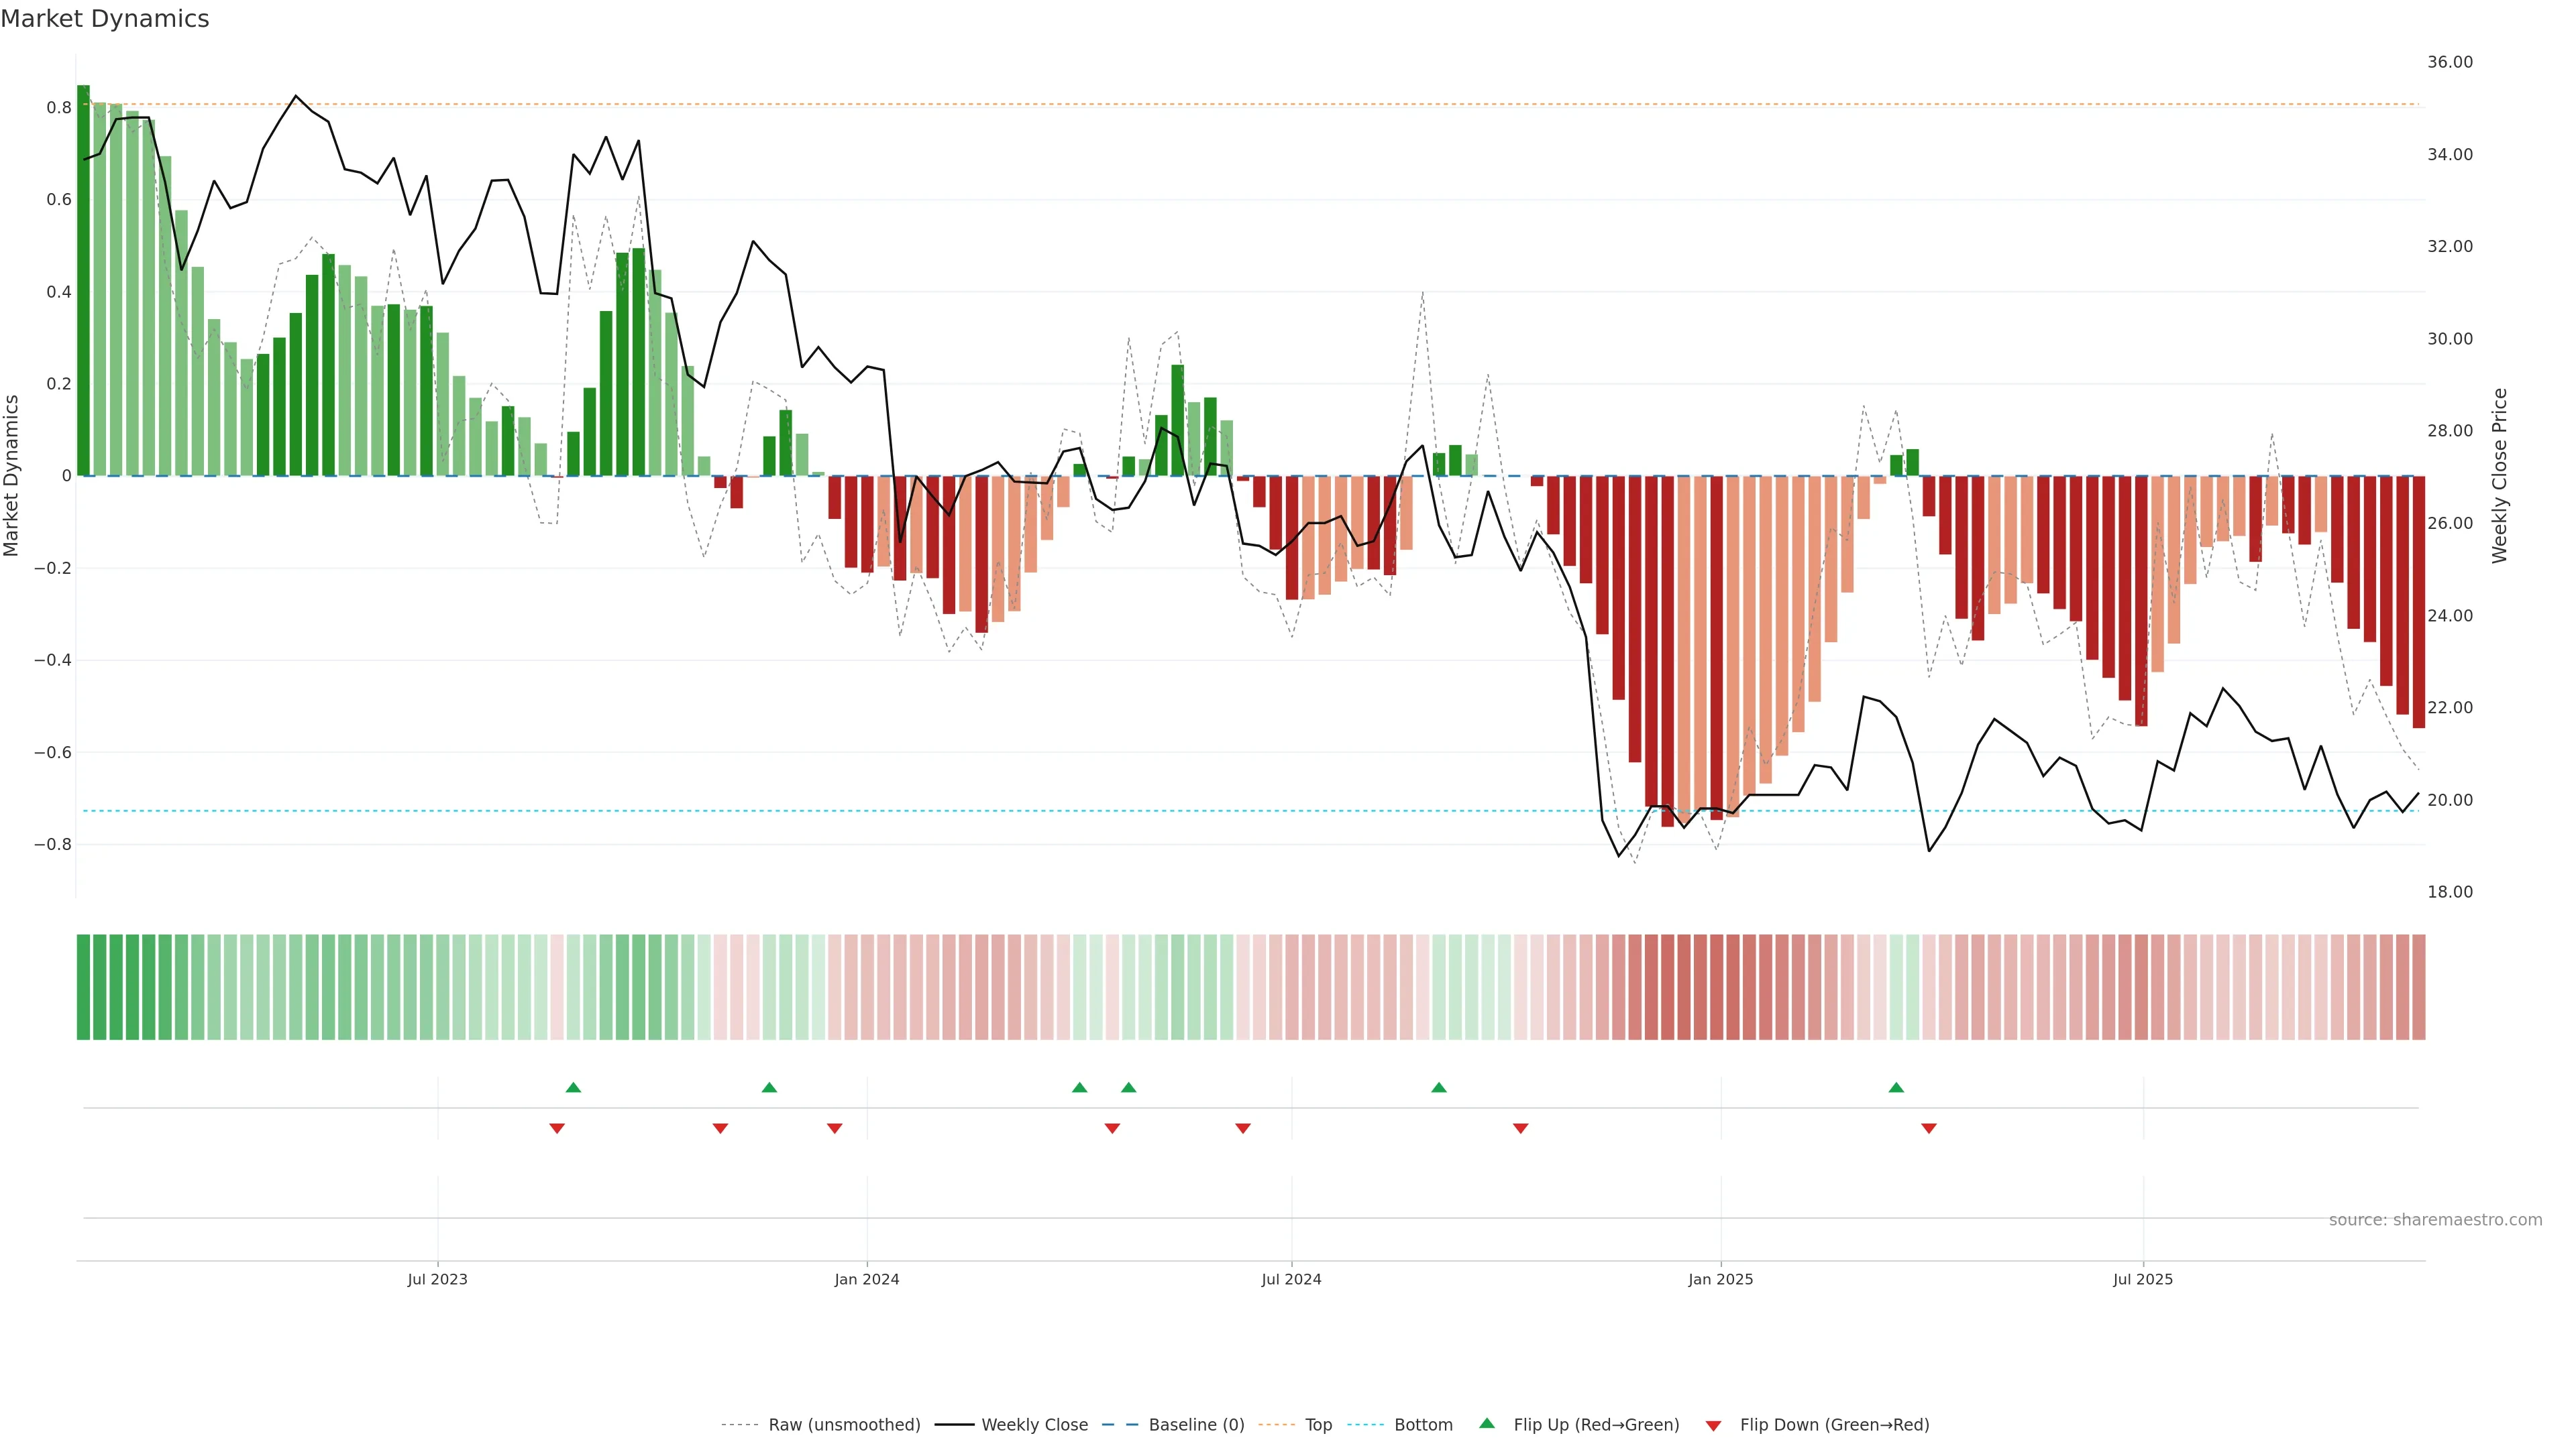Click the red flip-down marker just before Jan 2024
This screenshot has height=1448, width=2576.
coord(835,1128)
